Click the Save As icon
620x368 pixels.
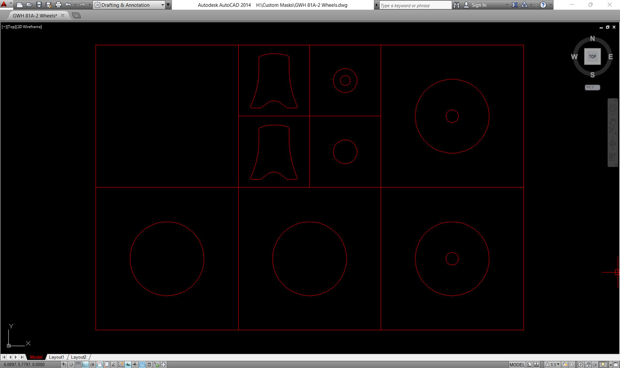pyautogui.click(x=48, y=5)
